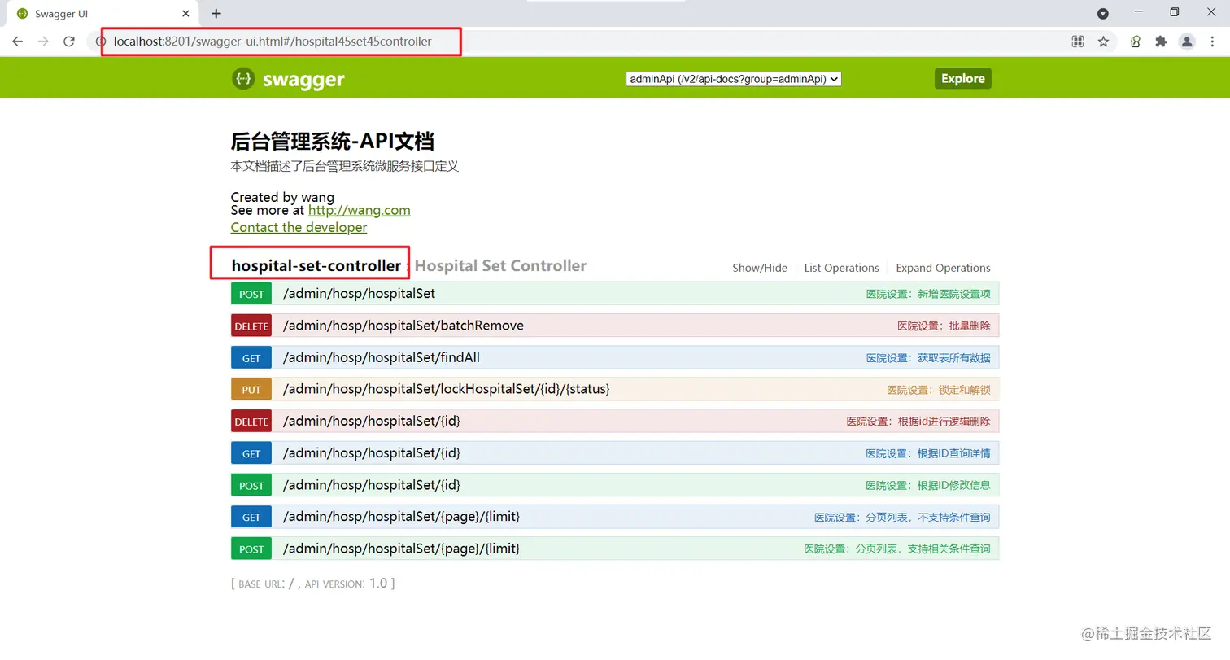Expand POST /admin/hosp/hospitalSet/{id} path
Viewport: 1230px width, 660px height.
tap(371, 485)
